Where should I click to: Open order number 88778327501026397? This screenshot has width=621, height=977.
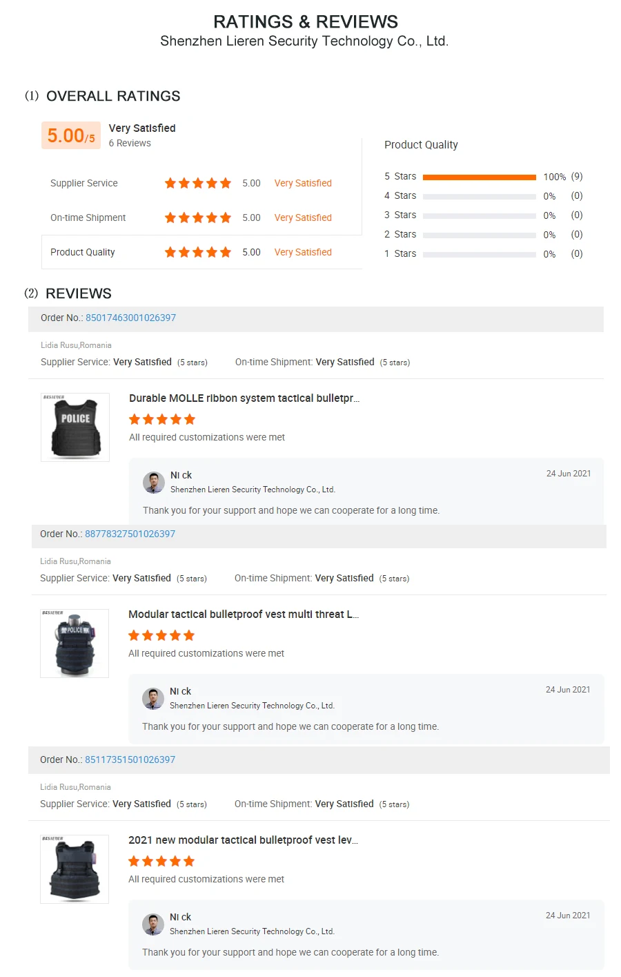tap(130, 534)
